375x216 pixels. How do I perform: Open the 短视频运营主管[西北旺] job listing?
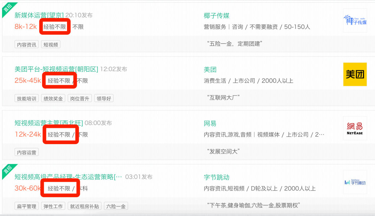click(x=49, y=123)
